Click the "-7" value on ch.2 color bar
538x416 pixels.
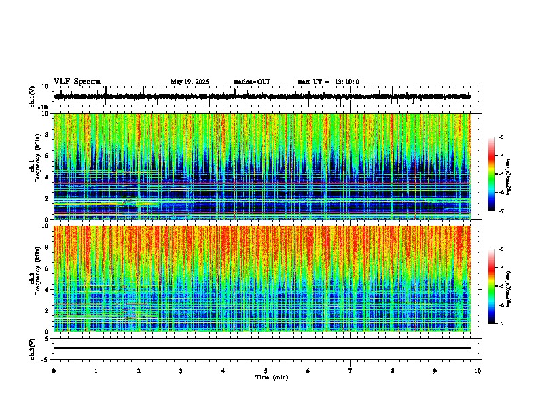pos(501,323)
